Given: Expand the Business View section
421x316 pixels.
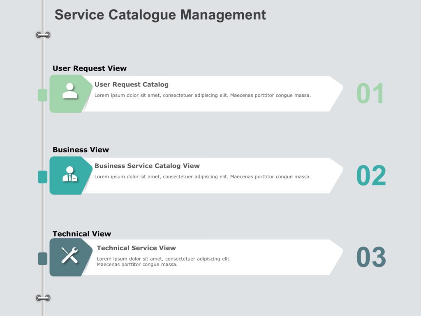Looking at the screenshot, I should pos(81,150).
